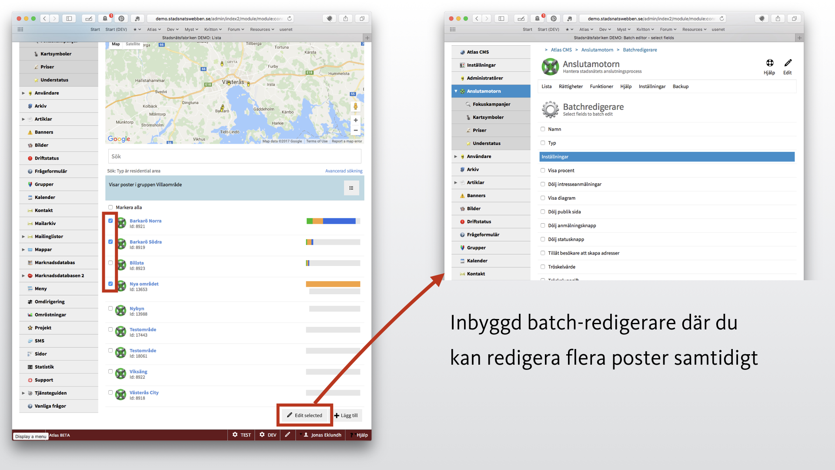Expand the Mailinglistor tree item
Image resolution: width=835 pixels, height=470 pixels.
point(23,237)
